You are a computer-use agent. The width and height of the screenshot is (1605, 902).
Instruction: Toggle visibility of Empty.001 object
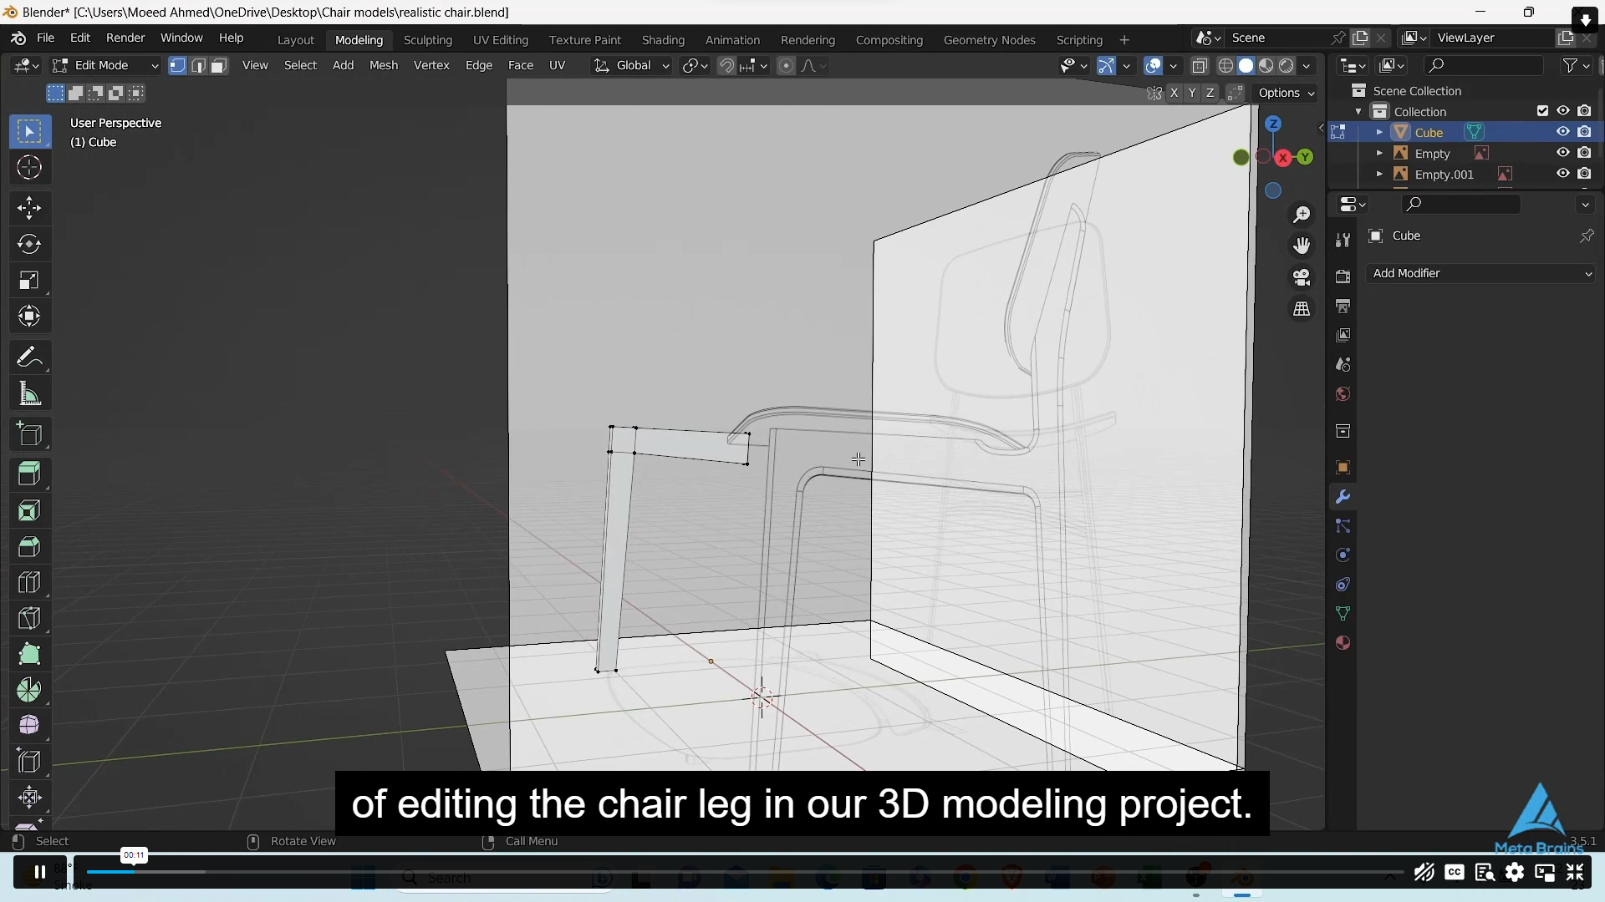[1564, 174]
